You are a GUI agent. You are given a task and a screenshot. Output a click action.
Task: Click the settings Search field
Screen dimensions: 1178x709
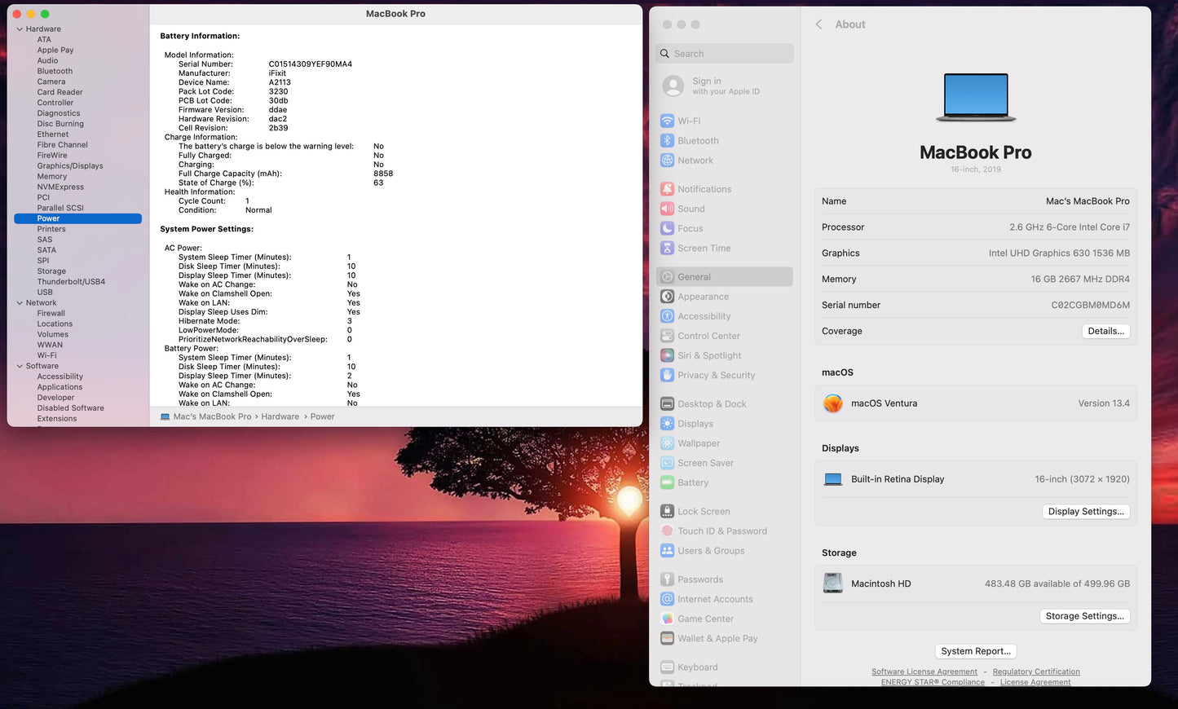[725, 54]
